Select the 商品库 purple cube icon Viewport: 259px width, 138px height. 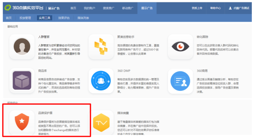click(22, 81)
